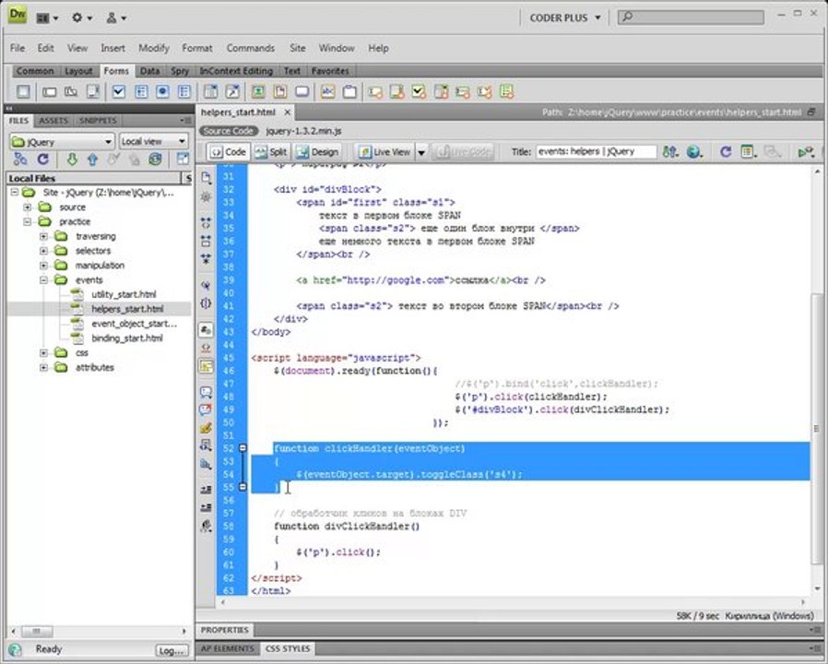The image size is (828, 664).
Task: Open the AP ELEMENTS panel
Action: (x=227, y=648)
